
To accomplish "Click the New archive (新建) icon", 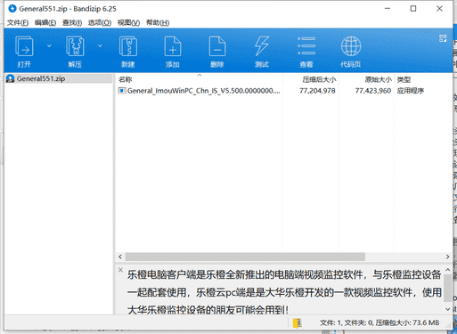I will click(128, 51).
